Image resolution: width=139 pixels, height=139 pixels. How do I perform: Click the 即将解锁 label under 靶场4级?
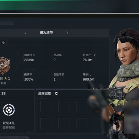tap(9, 128)
